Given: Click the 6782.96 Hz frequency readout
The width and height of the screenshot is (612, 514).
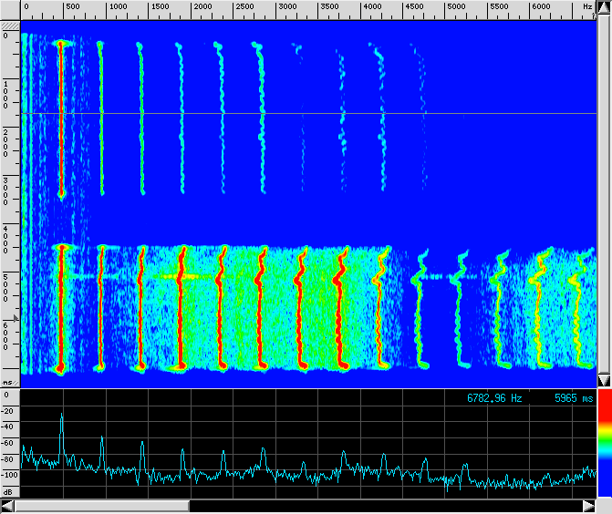Looking at the screenshot, I should pyautogui.click(x=495, y=397).
